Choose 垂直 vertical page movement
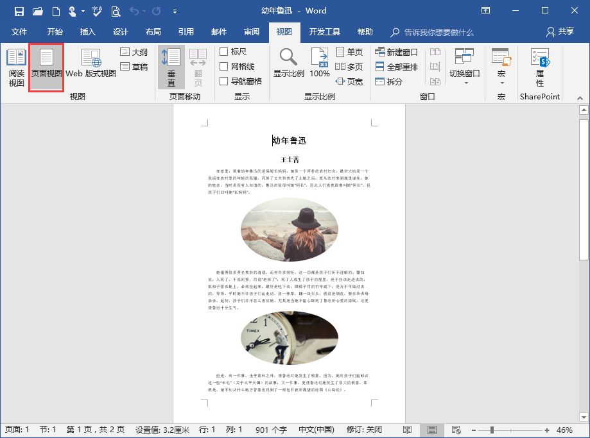 pos(171,67)
